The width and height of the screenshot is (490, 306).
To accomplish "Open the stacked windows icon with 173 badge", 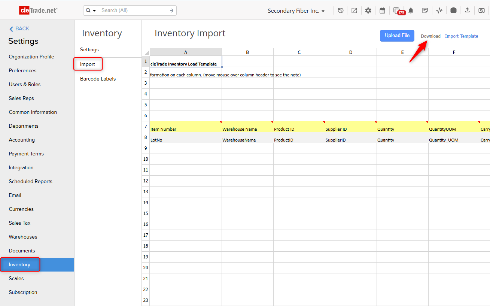I will (397, 10).
